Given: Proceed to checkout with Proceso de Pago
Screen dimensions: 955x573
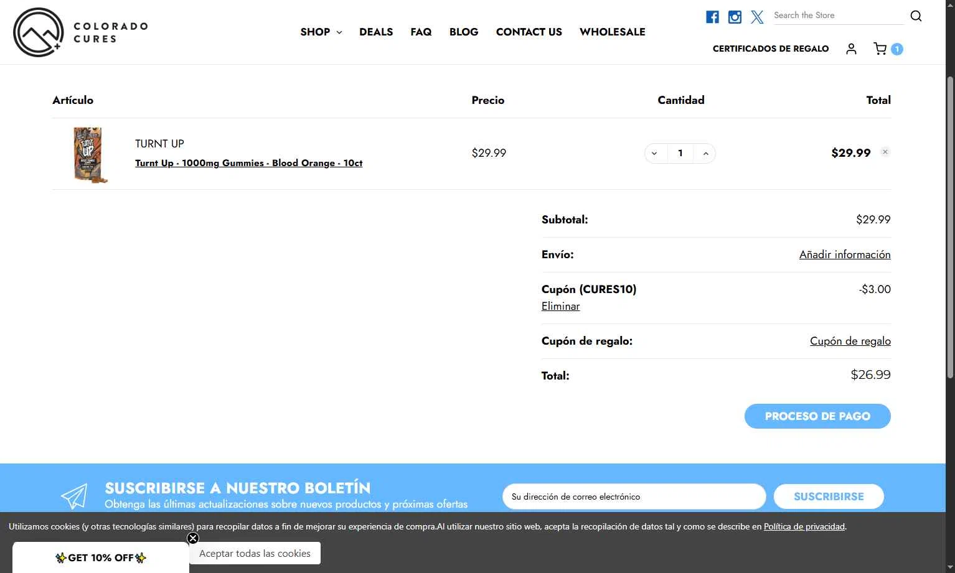Looking at the screenshot, I should pos(817,416).
